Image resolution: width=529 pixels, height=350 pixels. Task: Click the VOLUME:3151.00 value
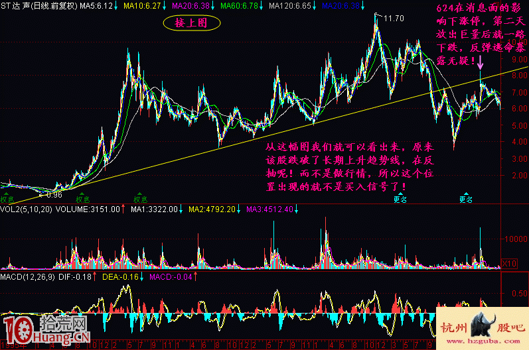point(88,209)
